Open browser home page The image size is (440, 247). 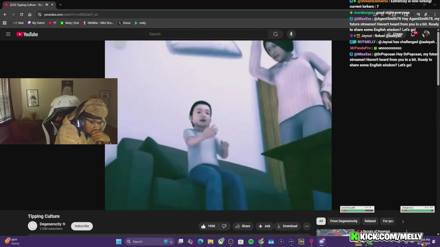(30, 14)
